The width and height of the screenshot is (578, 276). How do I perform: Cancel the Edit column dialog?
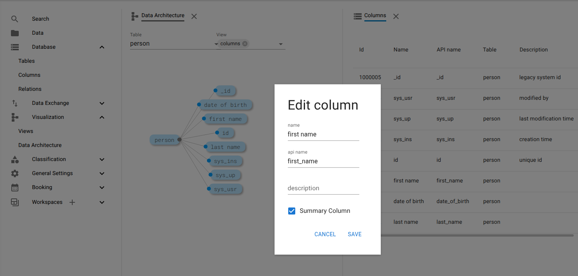pos(325,234)
